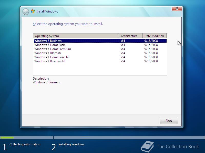
Task: Sort by Operating System column header
Action: coord(76,36)
